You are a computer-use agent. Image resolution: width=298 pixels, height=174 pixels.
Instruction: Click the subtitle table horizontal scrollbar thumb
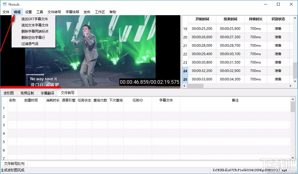pos(195,86)
